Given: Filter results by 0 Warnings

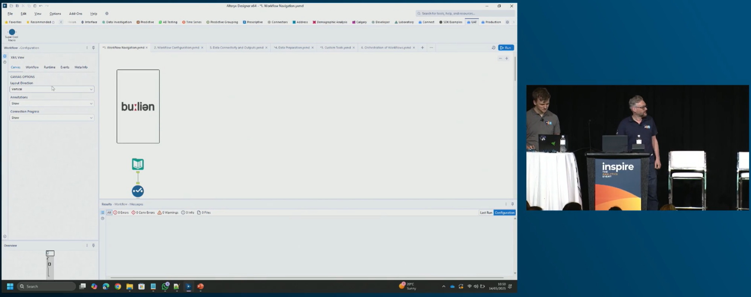Looking at the screenshot, I should [x=168, y=213].
